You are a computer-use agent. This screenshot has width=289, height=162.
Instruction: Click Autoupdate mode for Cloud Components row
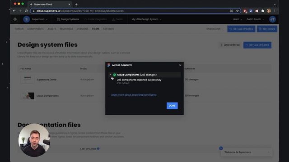pyautogui.click(x=87, y=96)
